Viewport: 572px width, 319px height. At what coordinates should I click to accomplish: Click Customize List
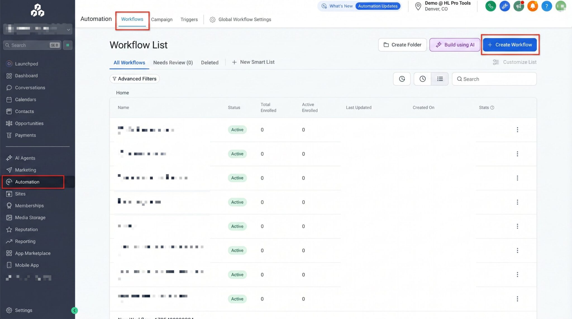click(x=515, y=62)
